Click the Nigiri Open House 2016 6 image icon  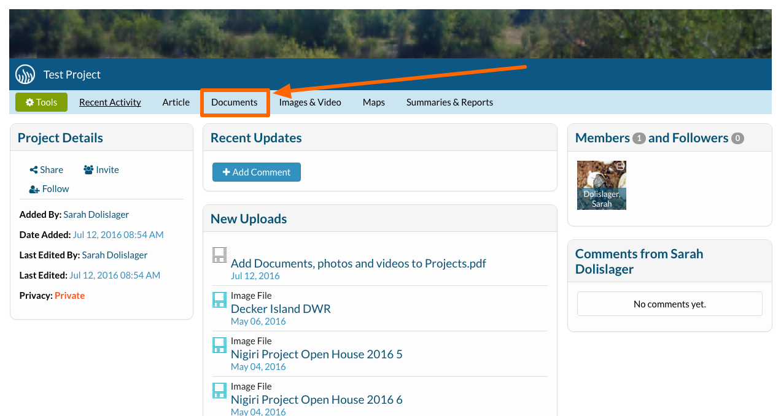point(219,391)
